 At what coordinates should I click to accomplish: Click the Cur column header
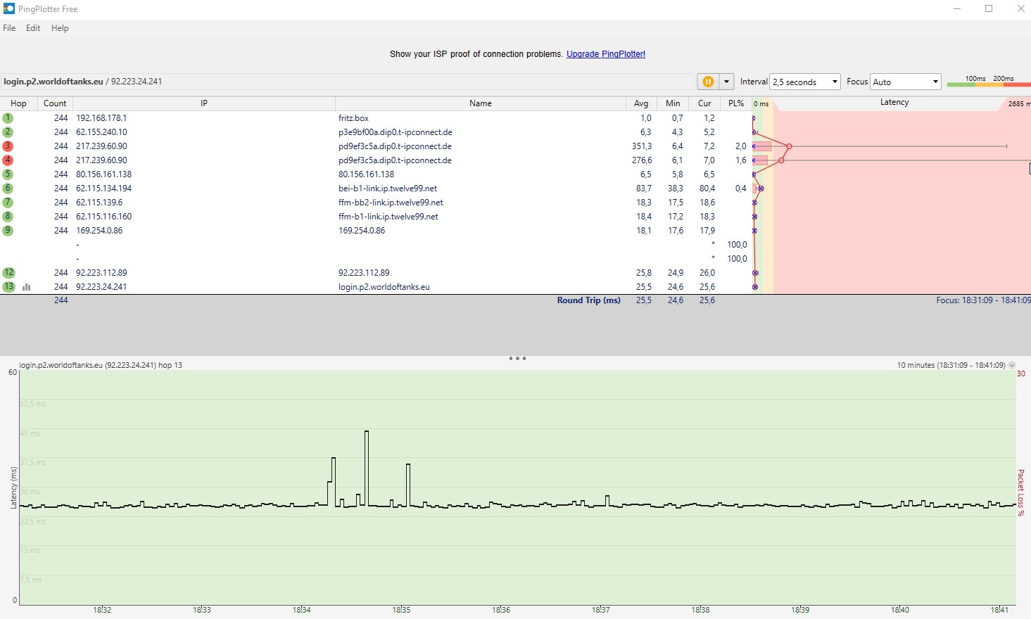tap(704, 103)
